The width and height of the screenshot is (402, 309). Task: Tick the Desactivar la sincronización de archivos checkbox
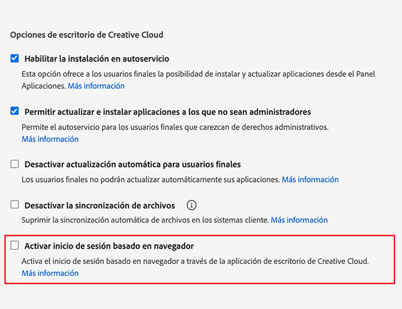(x=15, y=205)
